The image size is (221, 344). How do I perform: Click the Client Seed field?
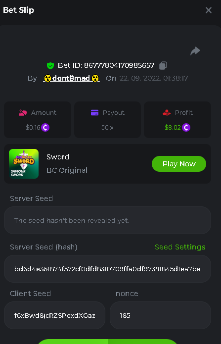[54, 315]
